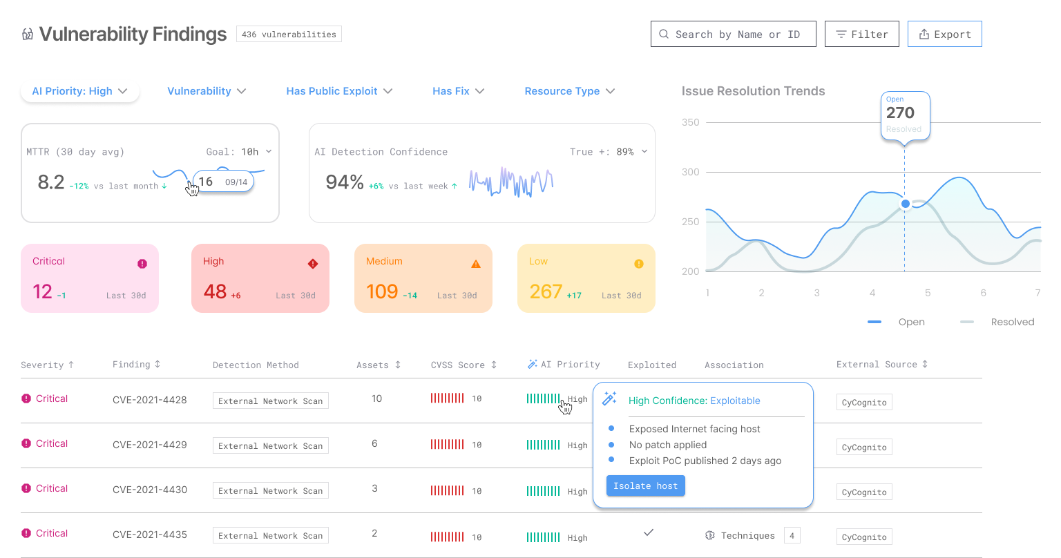Sort by CVSS Score column arrows
The height and width of the screenshot is (558, 1061).
494,365
